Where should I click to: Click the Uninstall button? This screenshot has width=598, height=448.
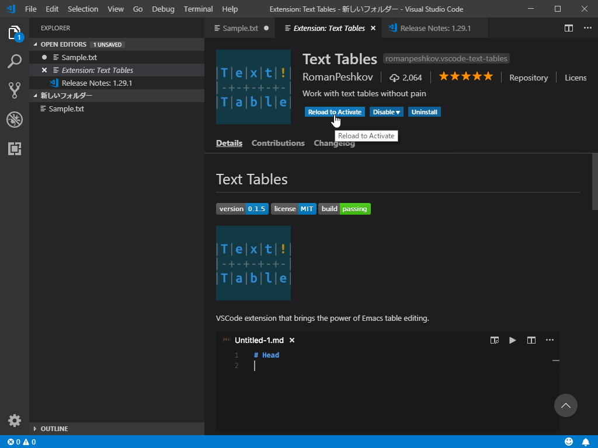(425, 111)
